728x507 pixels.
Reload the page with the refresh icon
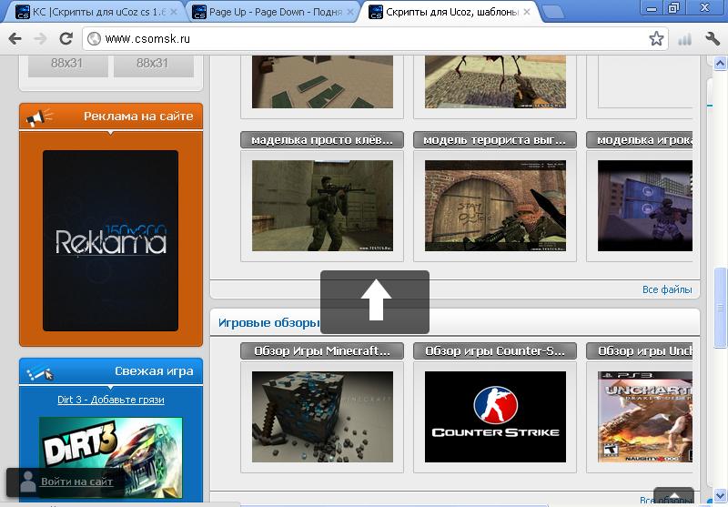pos(66,38)
